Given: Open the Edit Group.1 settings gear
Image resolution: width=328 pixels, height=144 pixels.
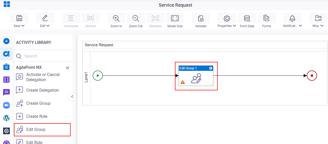Looking at the screenshot, I should [211, 68].
